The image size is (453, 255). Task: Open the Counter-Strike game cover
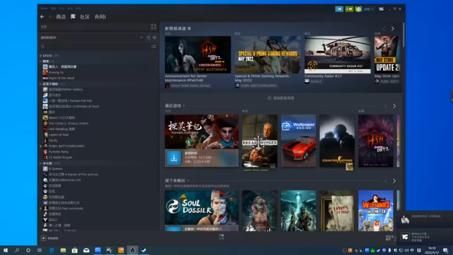pos(337,141)
